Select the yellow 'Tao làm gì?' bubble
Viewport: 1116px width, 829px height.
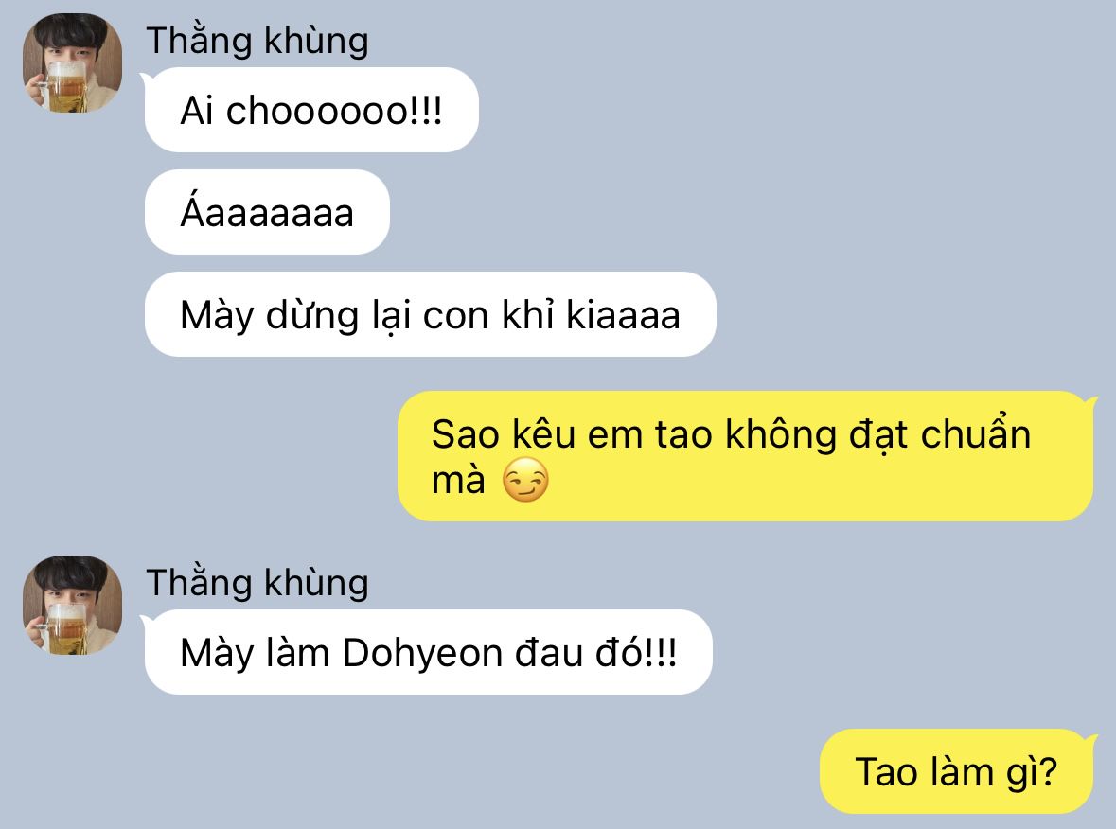click(957, 771)
